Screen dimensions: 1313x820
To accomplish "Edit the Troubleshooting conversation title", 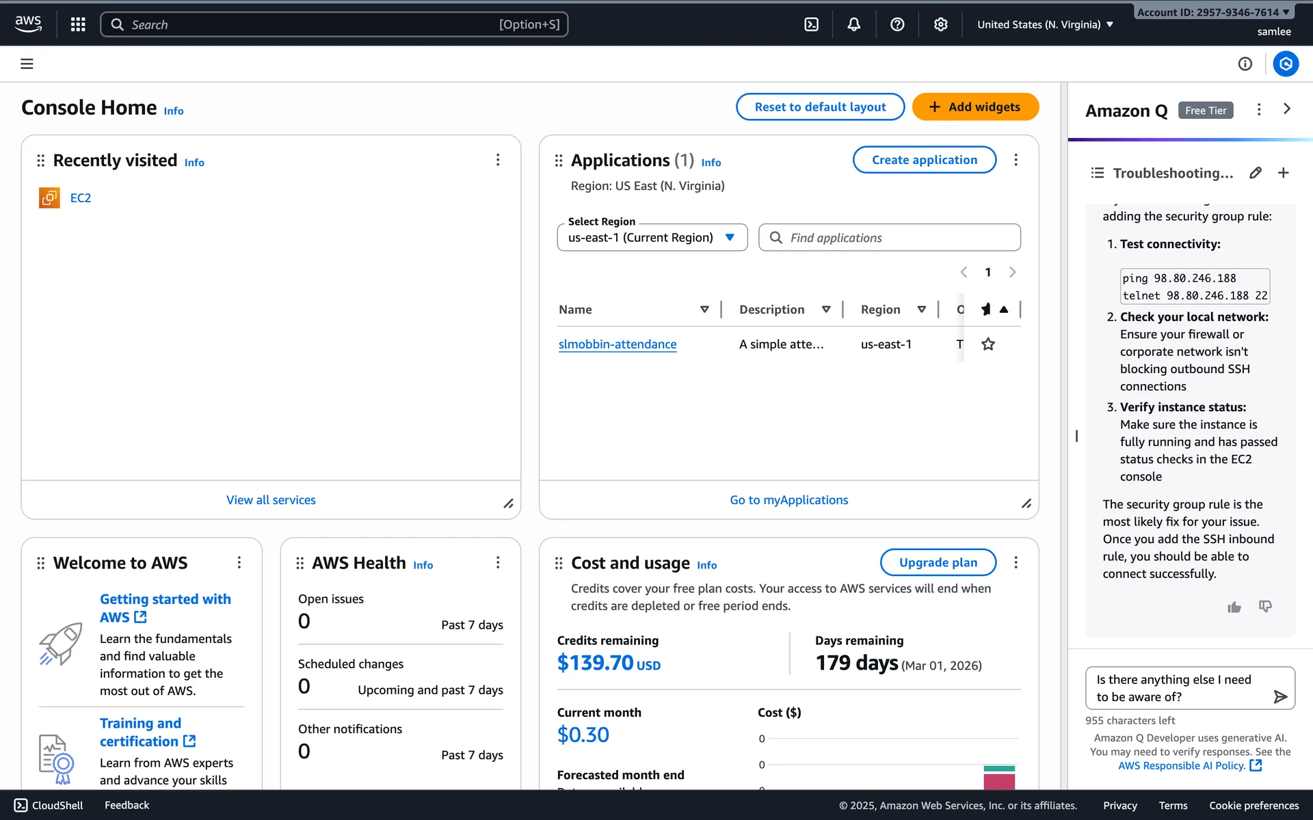I will [1256, 173].
